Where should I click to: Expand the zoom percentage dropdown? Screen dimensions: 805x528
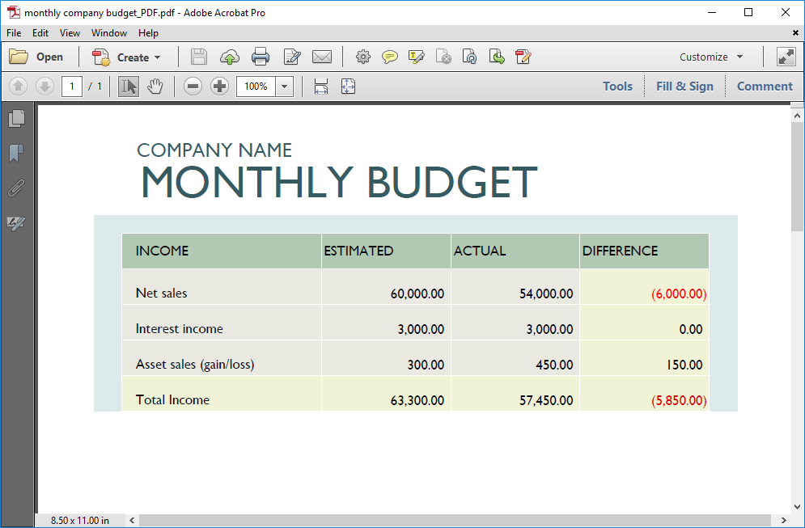284,87
